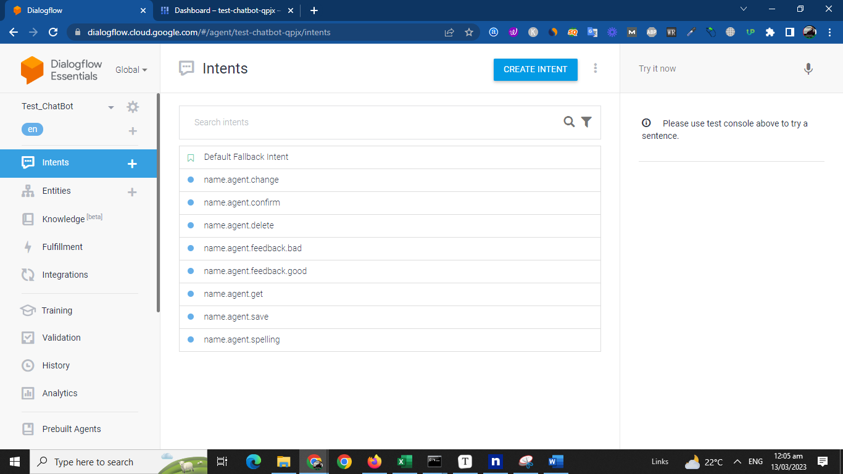
Task: Open the agent settings gear icon
Action: pos(133,107)
